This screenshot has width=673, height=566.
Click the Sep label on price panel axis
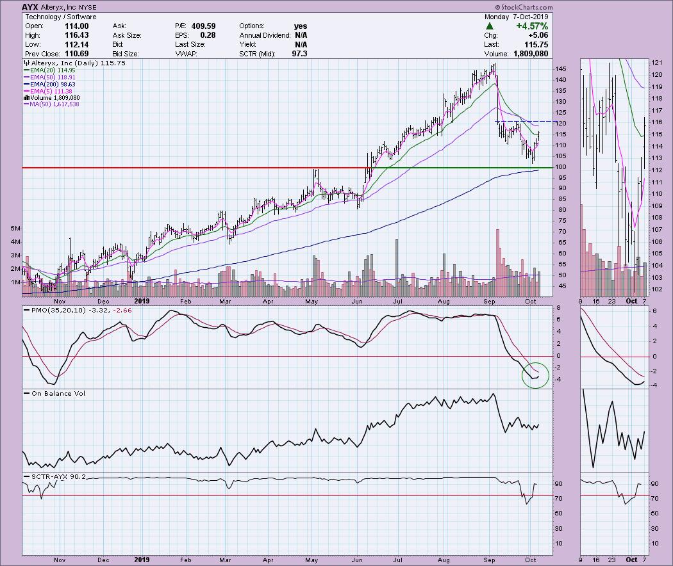(489, 302)
